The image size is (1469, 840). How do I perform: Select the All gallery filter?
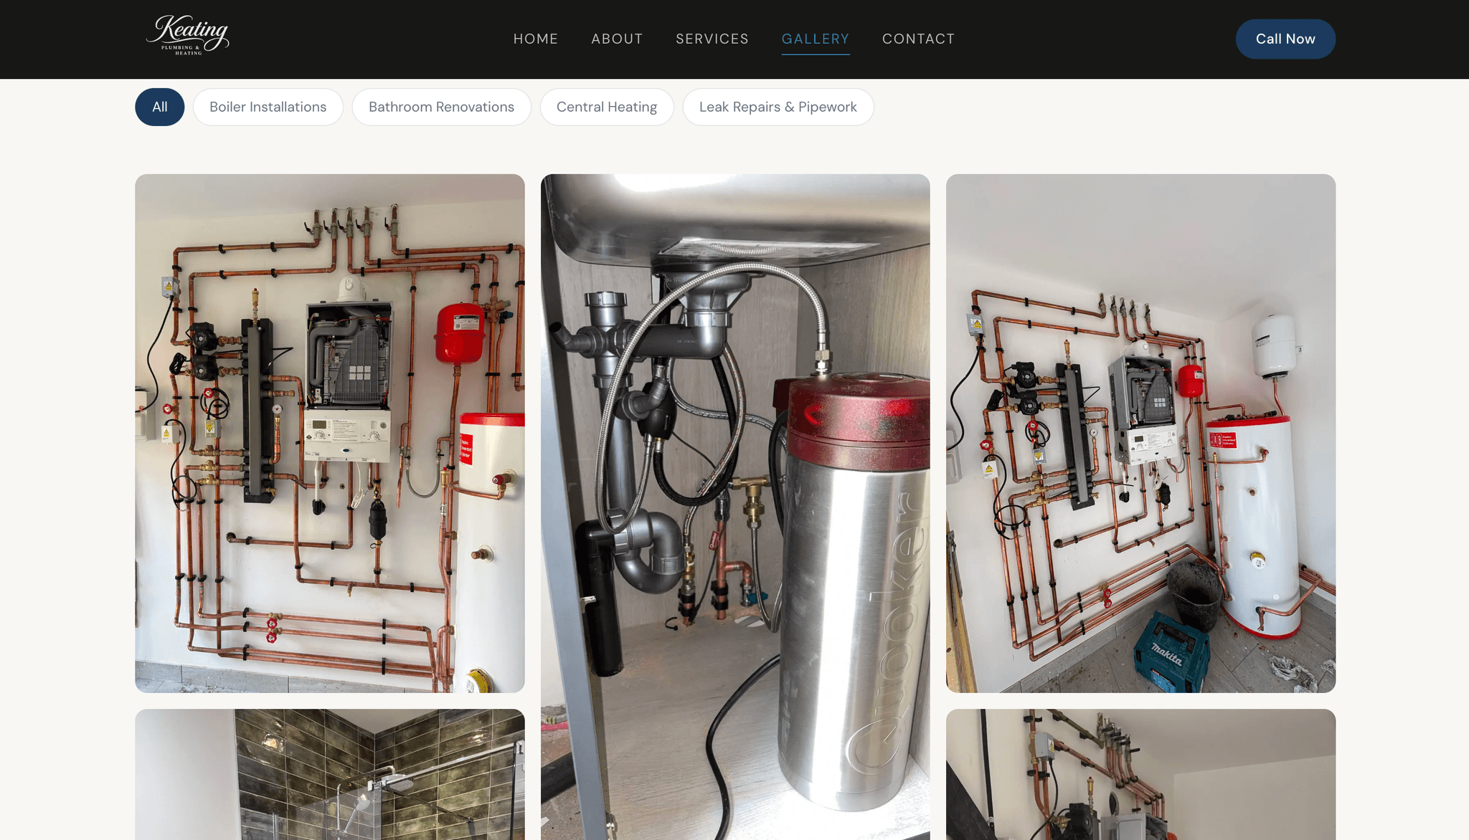tap(160, 107)
